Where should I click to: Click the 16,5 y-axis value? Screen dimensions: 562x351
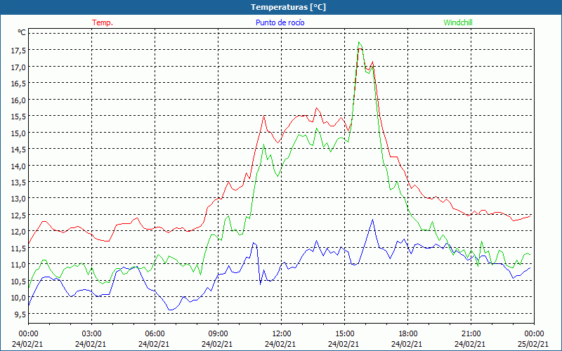tap(19, 84)
